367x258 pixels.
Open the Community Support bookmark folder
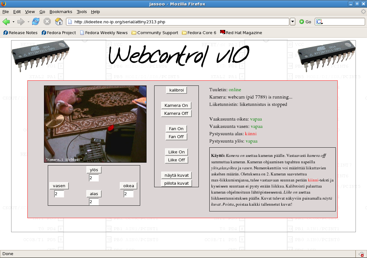pos(155,33)
